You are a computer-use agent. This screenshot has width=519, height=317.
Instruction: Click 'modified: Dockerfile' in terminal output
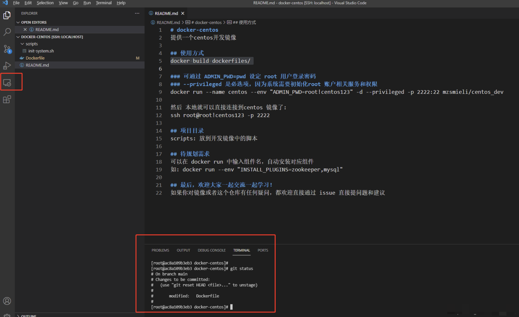click(x=194, y=296)
